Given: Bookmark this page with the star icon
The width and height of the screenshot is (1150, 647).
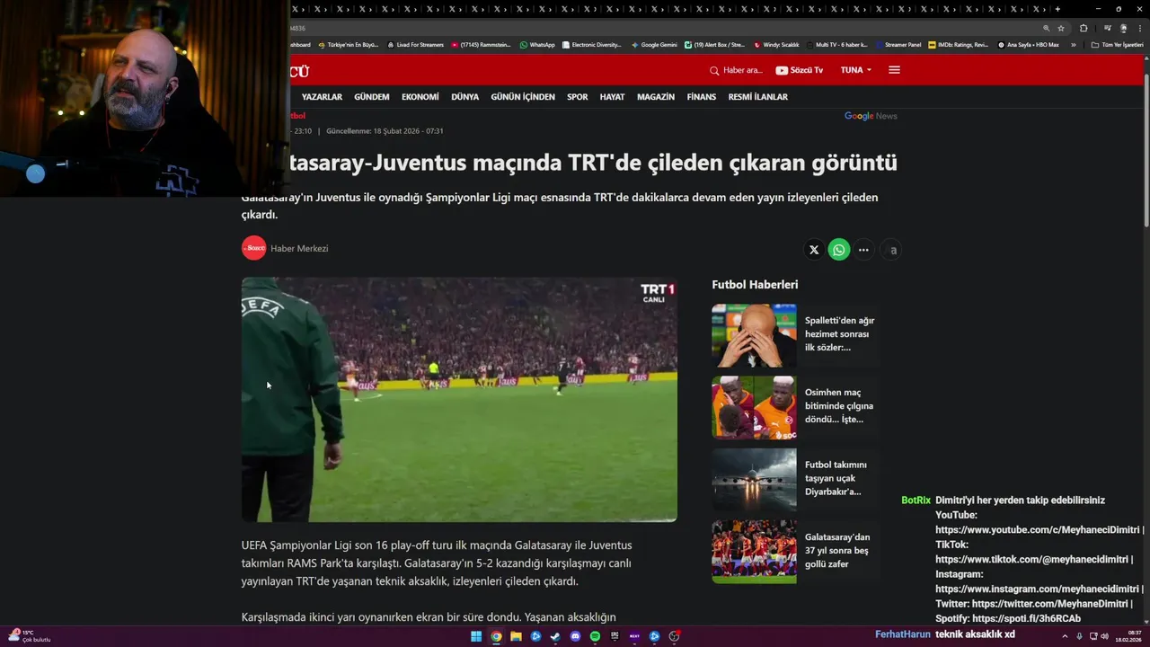Looking at the screenshot, I should (1061, 28).
